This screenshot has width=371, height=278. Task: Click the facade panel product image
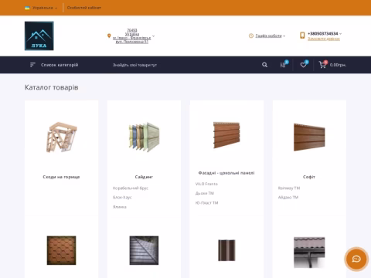click(226, 135)
